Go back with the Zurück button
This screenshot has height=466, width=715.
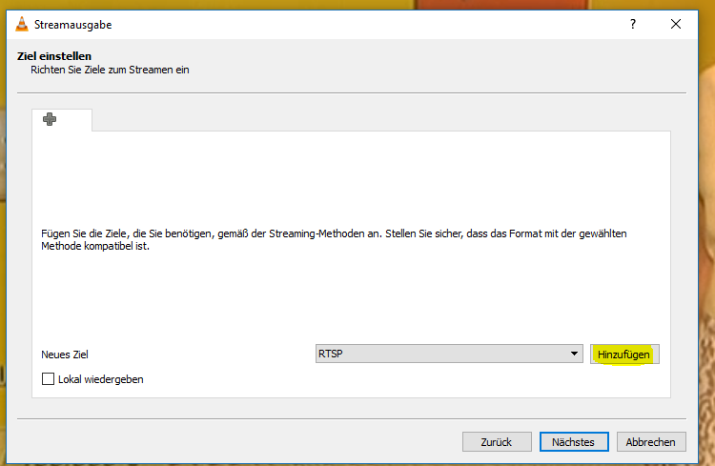[497, 442]
